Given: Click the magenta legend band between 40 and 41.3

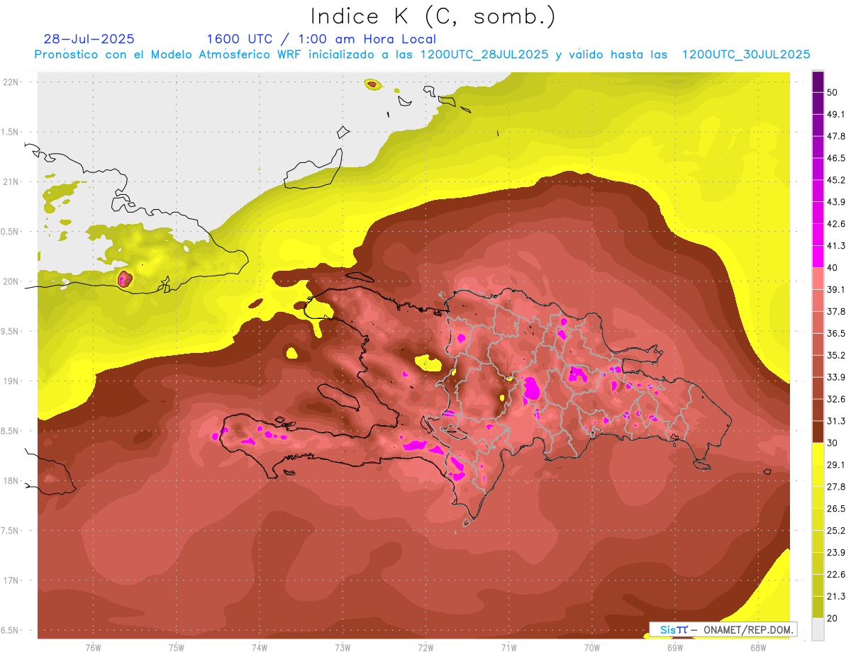Looking at the screenshot, I should (x=818, y=257).
